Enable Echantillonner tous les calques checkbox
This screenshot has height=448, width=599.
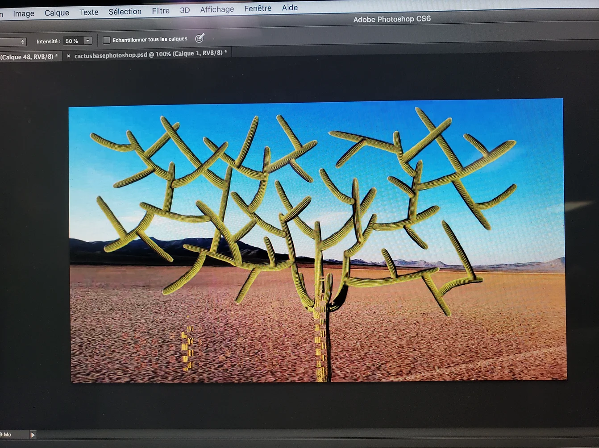click(x=107, y=40)
